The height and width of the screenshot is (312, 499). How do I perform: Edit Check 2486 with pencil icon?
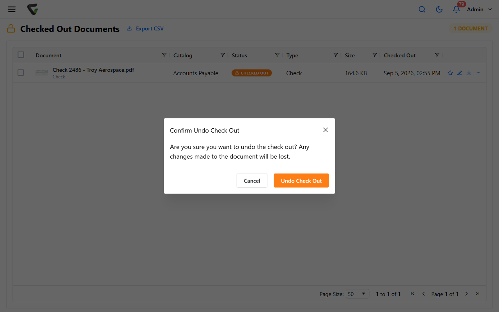pos(460,73)
